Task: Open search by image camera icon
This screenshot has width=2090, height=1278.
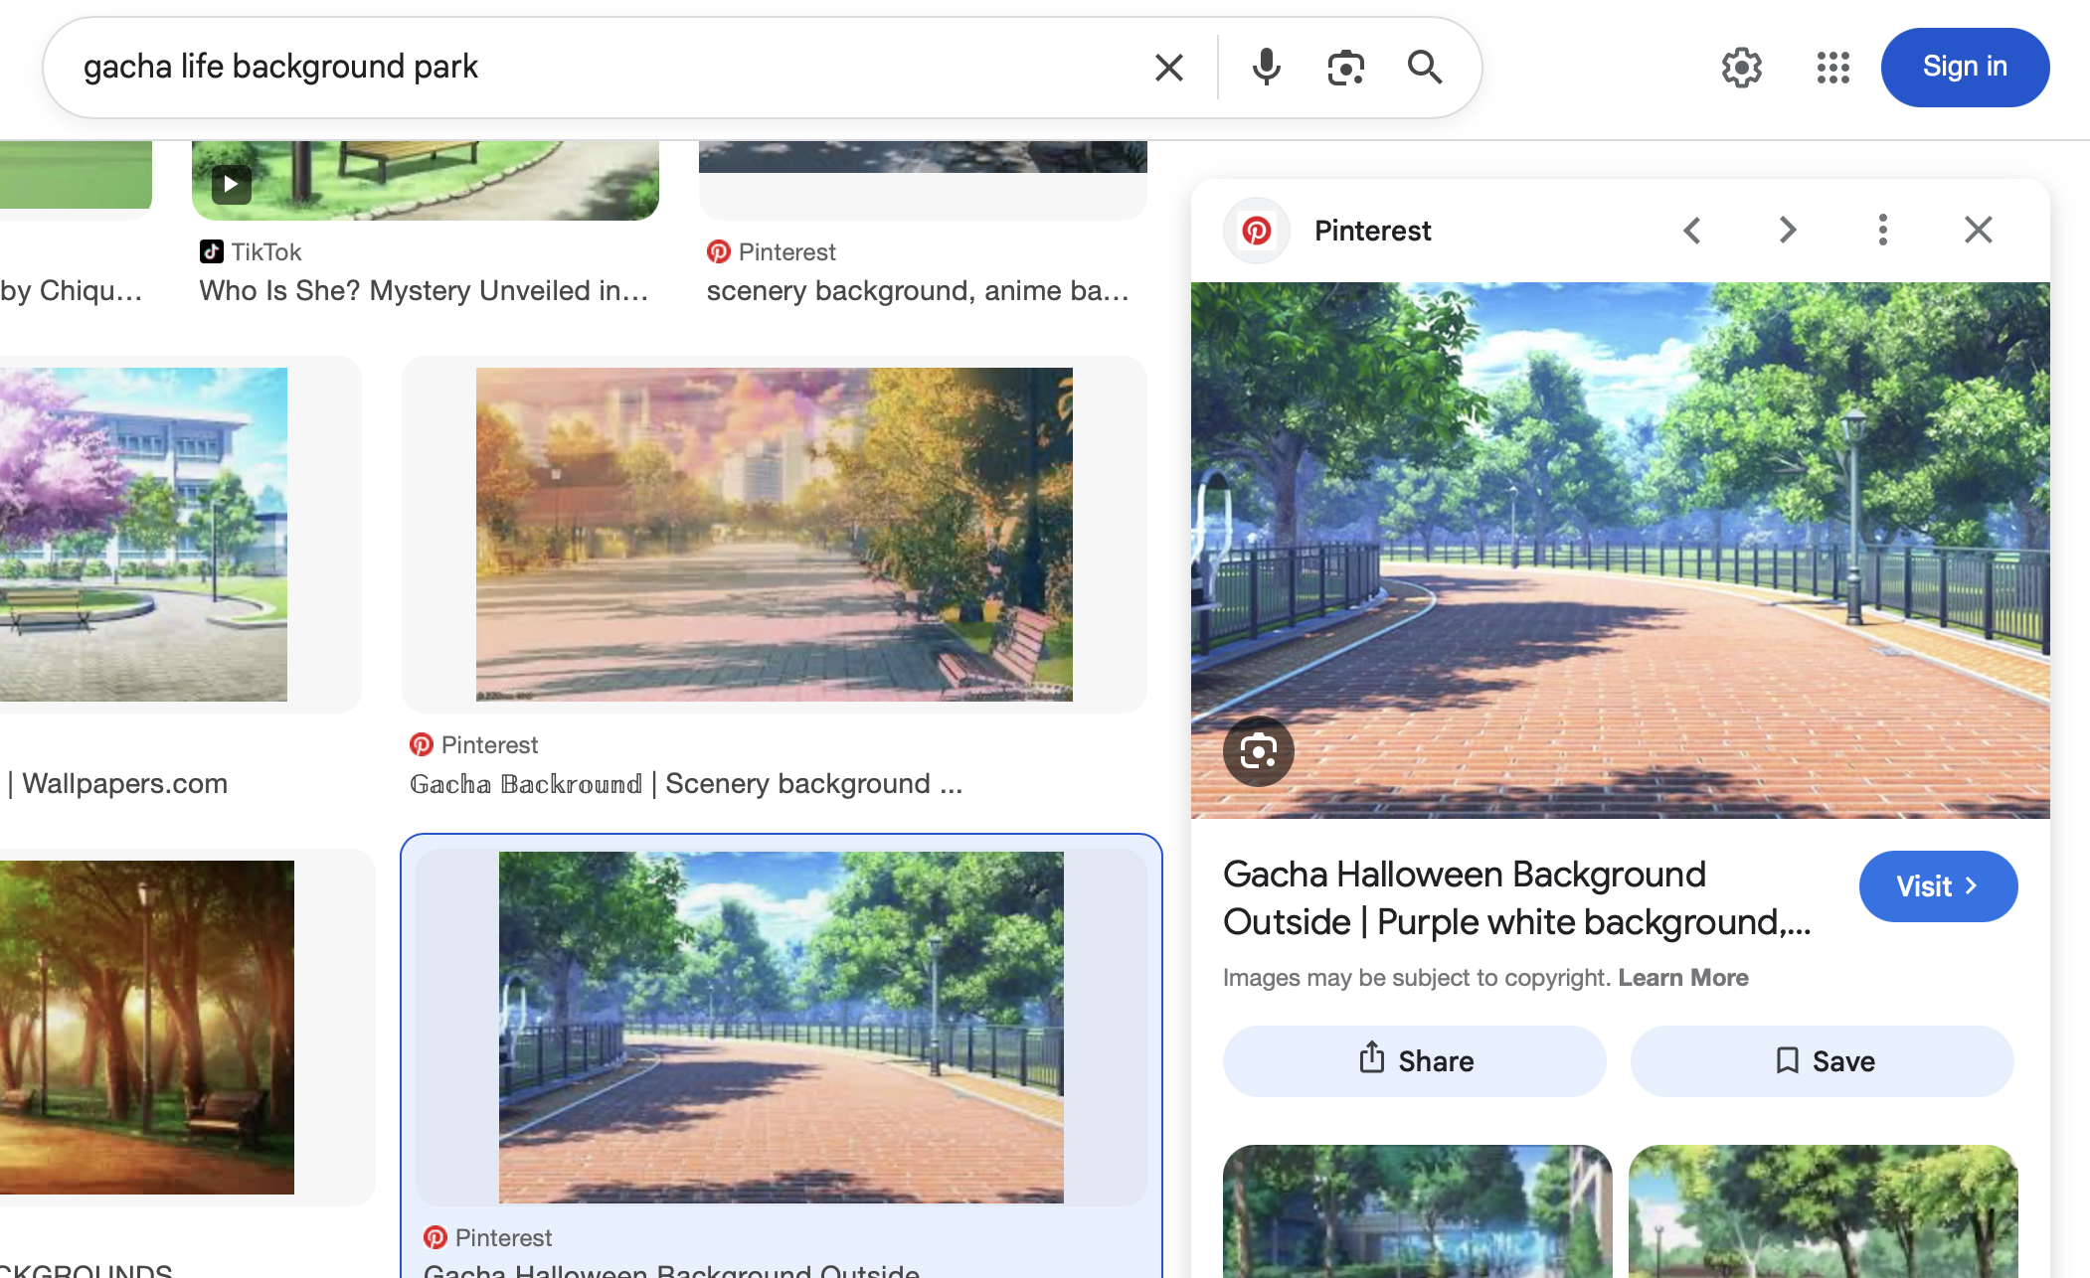Action: click(x=1345, y=68)
